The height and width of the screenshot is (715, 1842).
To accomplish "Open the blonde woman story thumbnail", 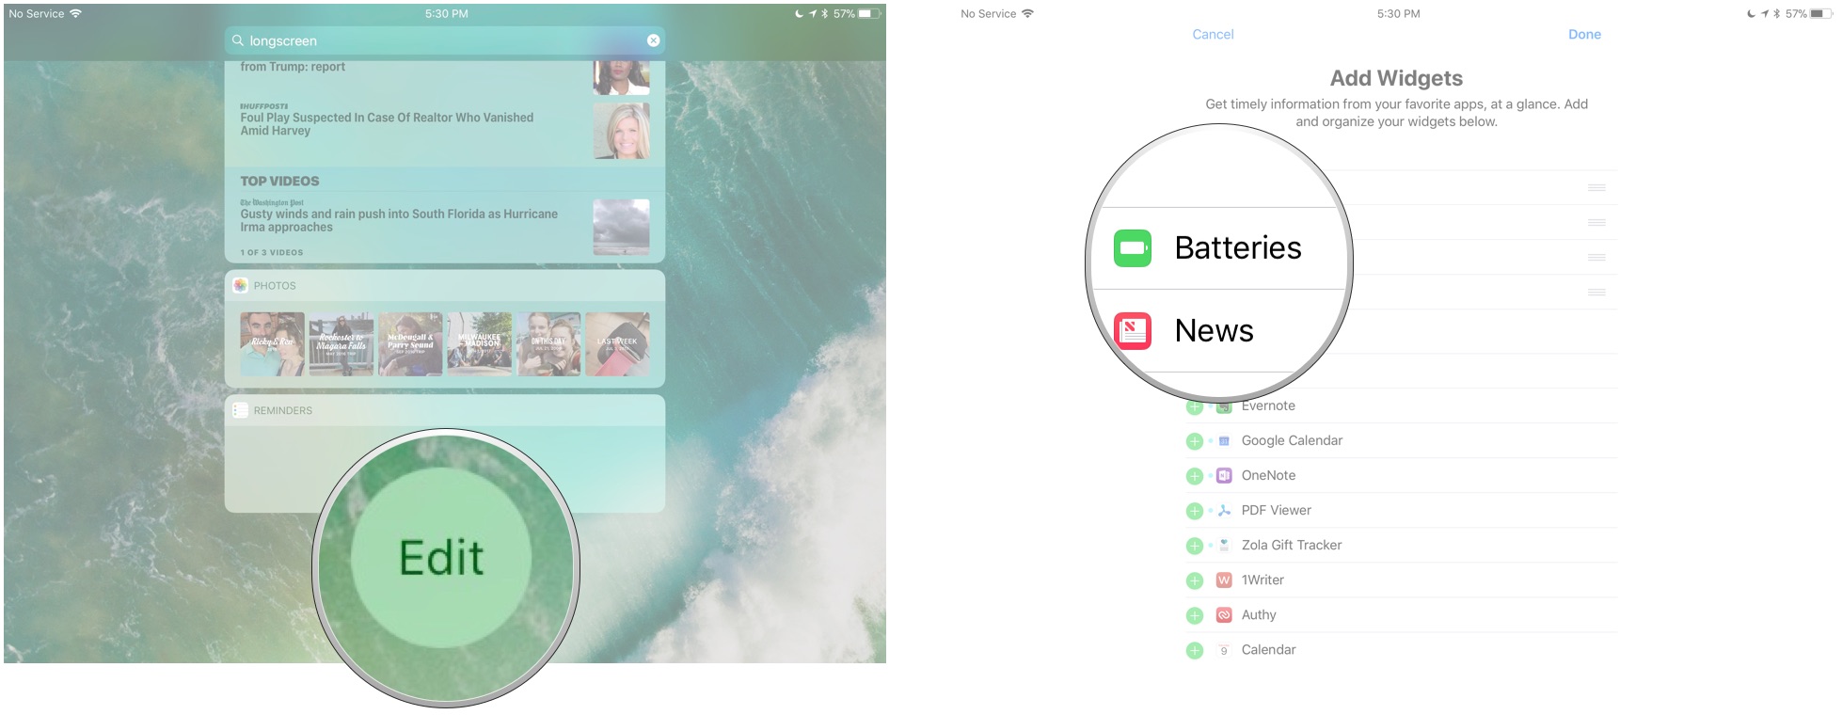I will click(x=621, y=131).
